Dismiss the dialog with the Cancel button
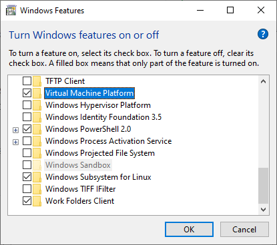Screen dimensions: 277x245 pos(244,230)
